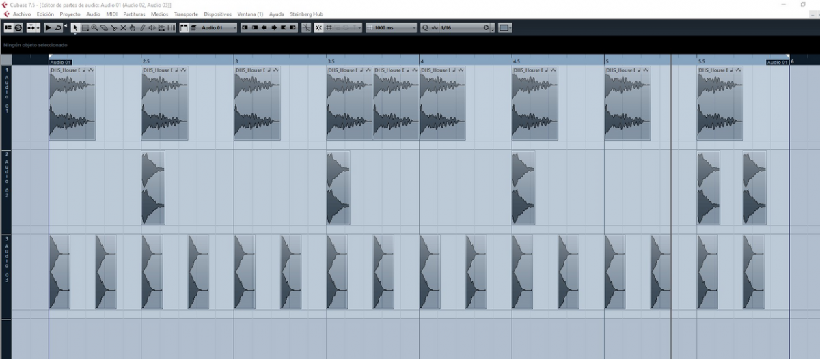Select the Comp hand tool

133,27
